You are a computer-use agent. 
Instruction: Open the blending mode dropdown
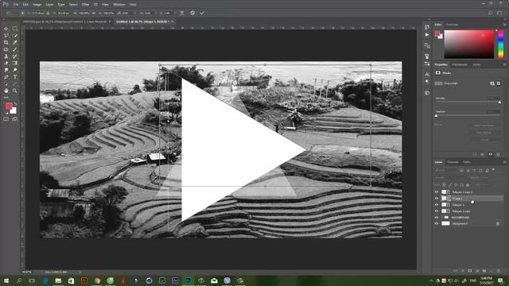[449, 178]
